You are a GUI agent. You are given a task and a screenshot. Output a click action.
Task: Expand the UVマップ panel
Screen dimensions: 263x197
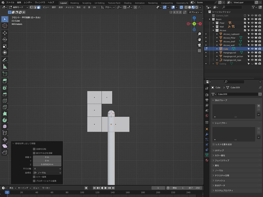click(220, 150)
